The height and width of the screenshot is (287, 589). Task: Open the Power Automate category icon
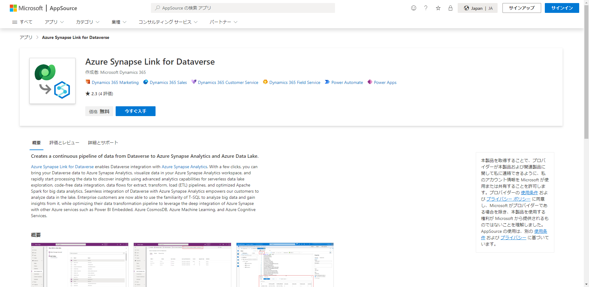pyautogui.click(x=327, y=82)
